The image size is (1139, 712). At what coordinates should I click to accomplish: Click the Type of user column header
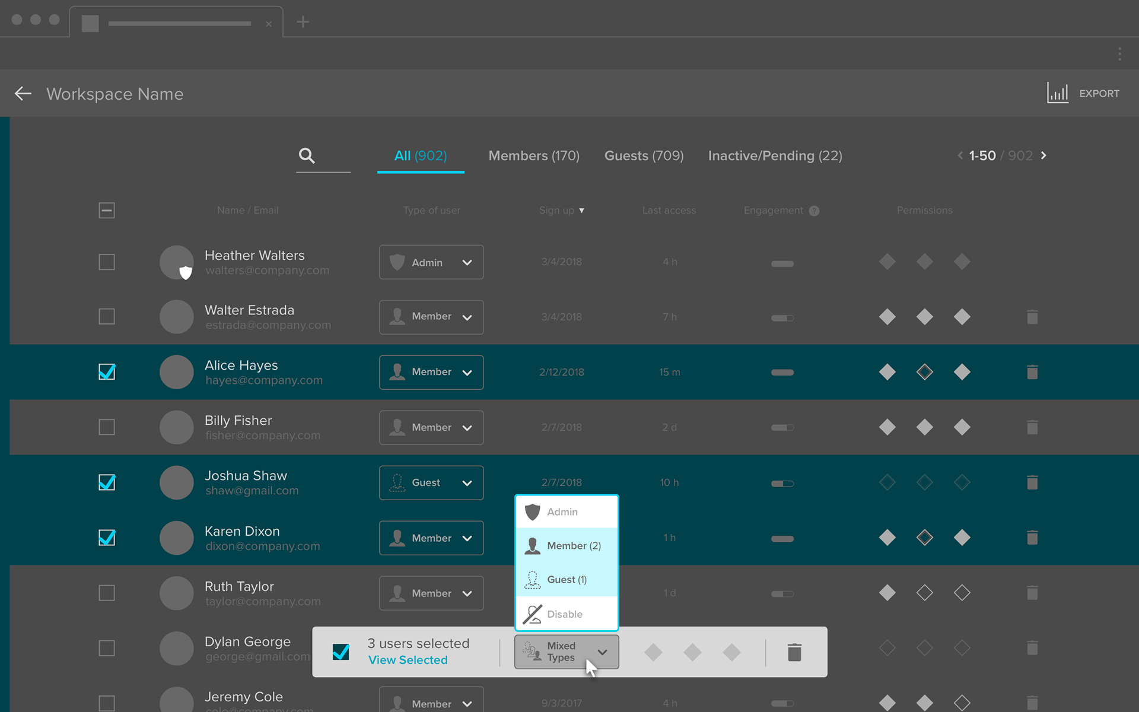click(431, 210)
